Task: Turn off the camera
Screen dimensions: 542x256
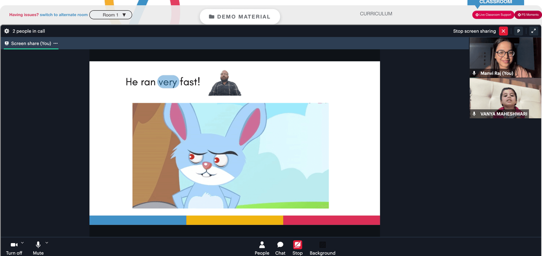Action: click(14, 248)
